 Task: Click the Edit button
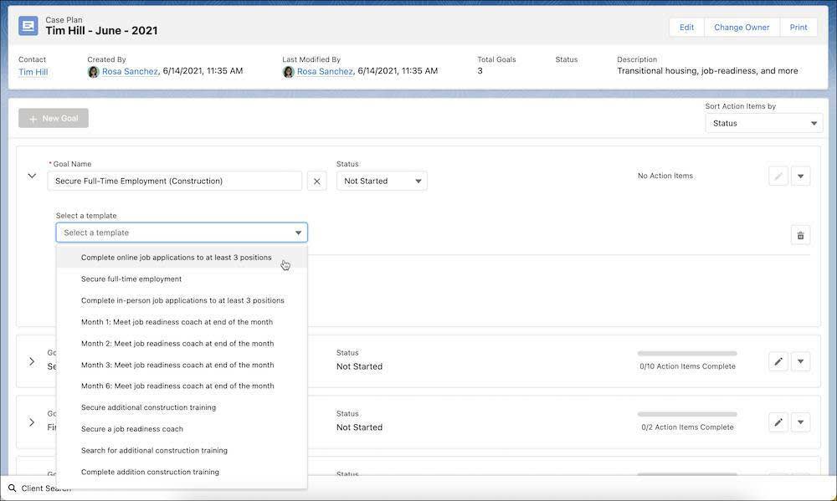[x=686, y=28]
